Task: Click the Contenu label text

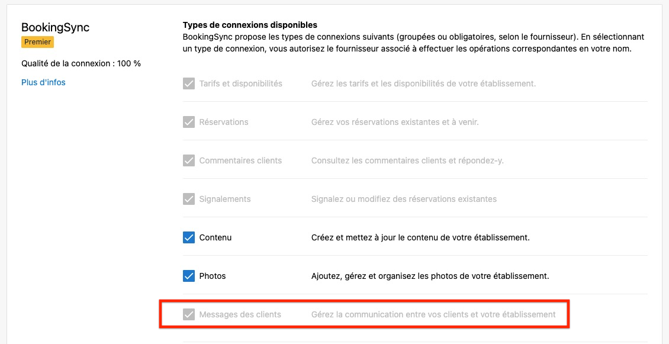Action: (216, 237)
